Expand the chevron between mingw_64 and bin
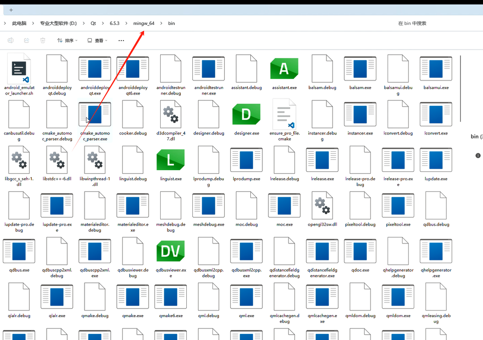This screenshot has height=340, width=483. point(161,23)
